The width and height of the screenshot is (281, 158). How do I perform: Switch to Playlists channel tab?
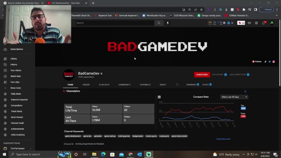tap(104, 85)
